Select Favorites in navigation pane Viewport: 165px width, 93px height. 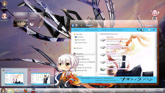[x=78, y=34]
